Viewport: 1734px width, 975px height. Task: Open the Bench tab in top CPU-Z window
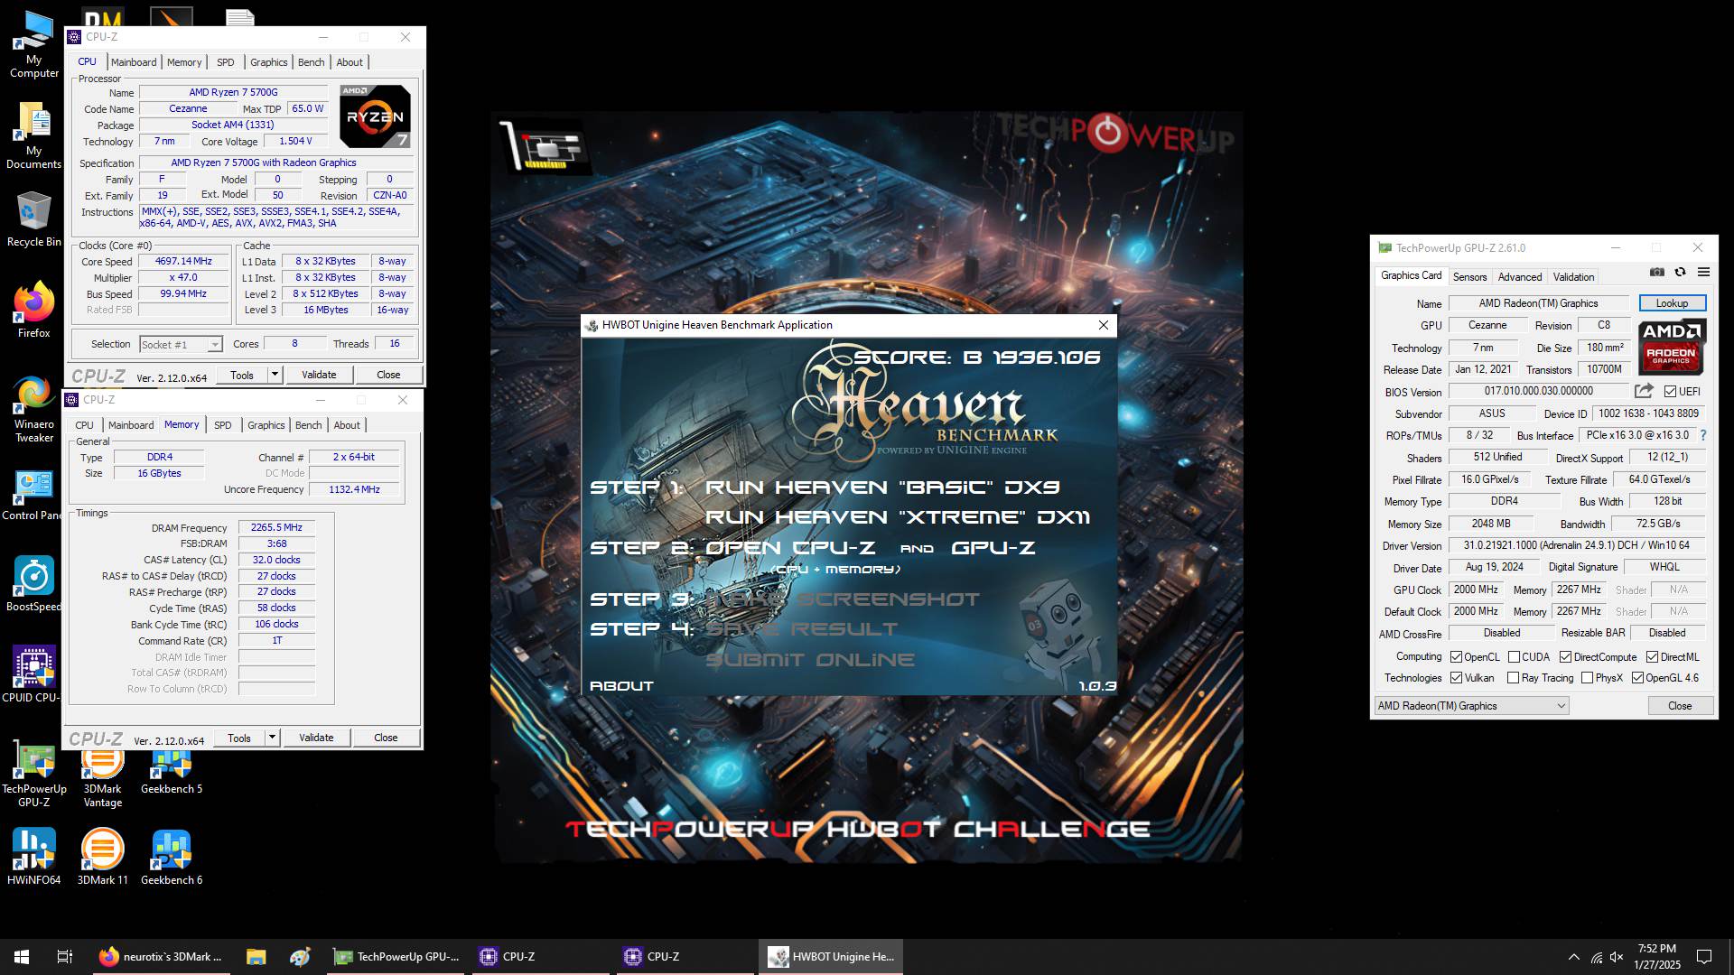click(311, 62)
